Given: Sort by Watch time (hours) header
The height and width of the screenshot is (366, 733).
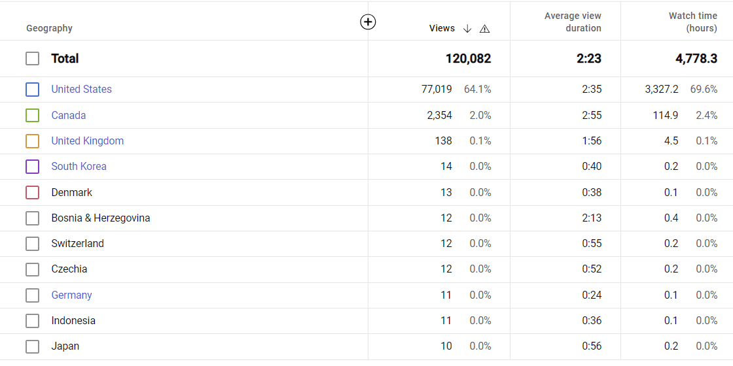Looking at the screenshot, I should (x=693, y=22).
